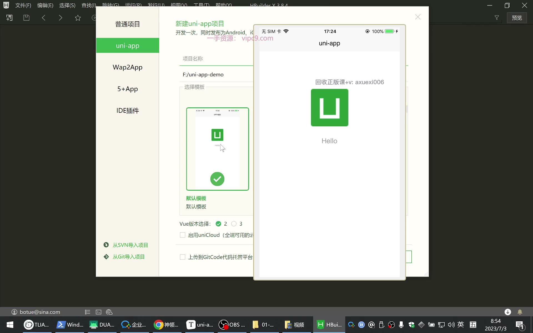The height and width of the screenshot is (333, 533).
Task: Switch to TLIA taskbar app
Action: [x=37, y=325]
